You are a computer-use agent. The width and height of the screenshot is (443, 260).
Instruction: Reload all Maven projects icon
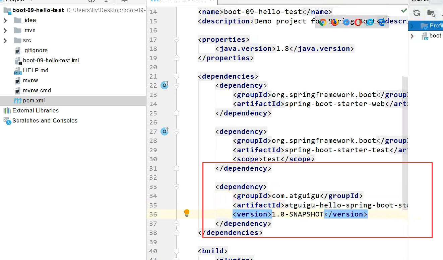pyautogui.click(x=417, y=13)
